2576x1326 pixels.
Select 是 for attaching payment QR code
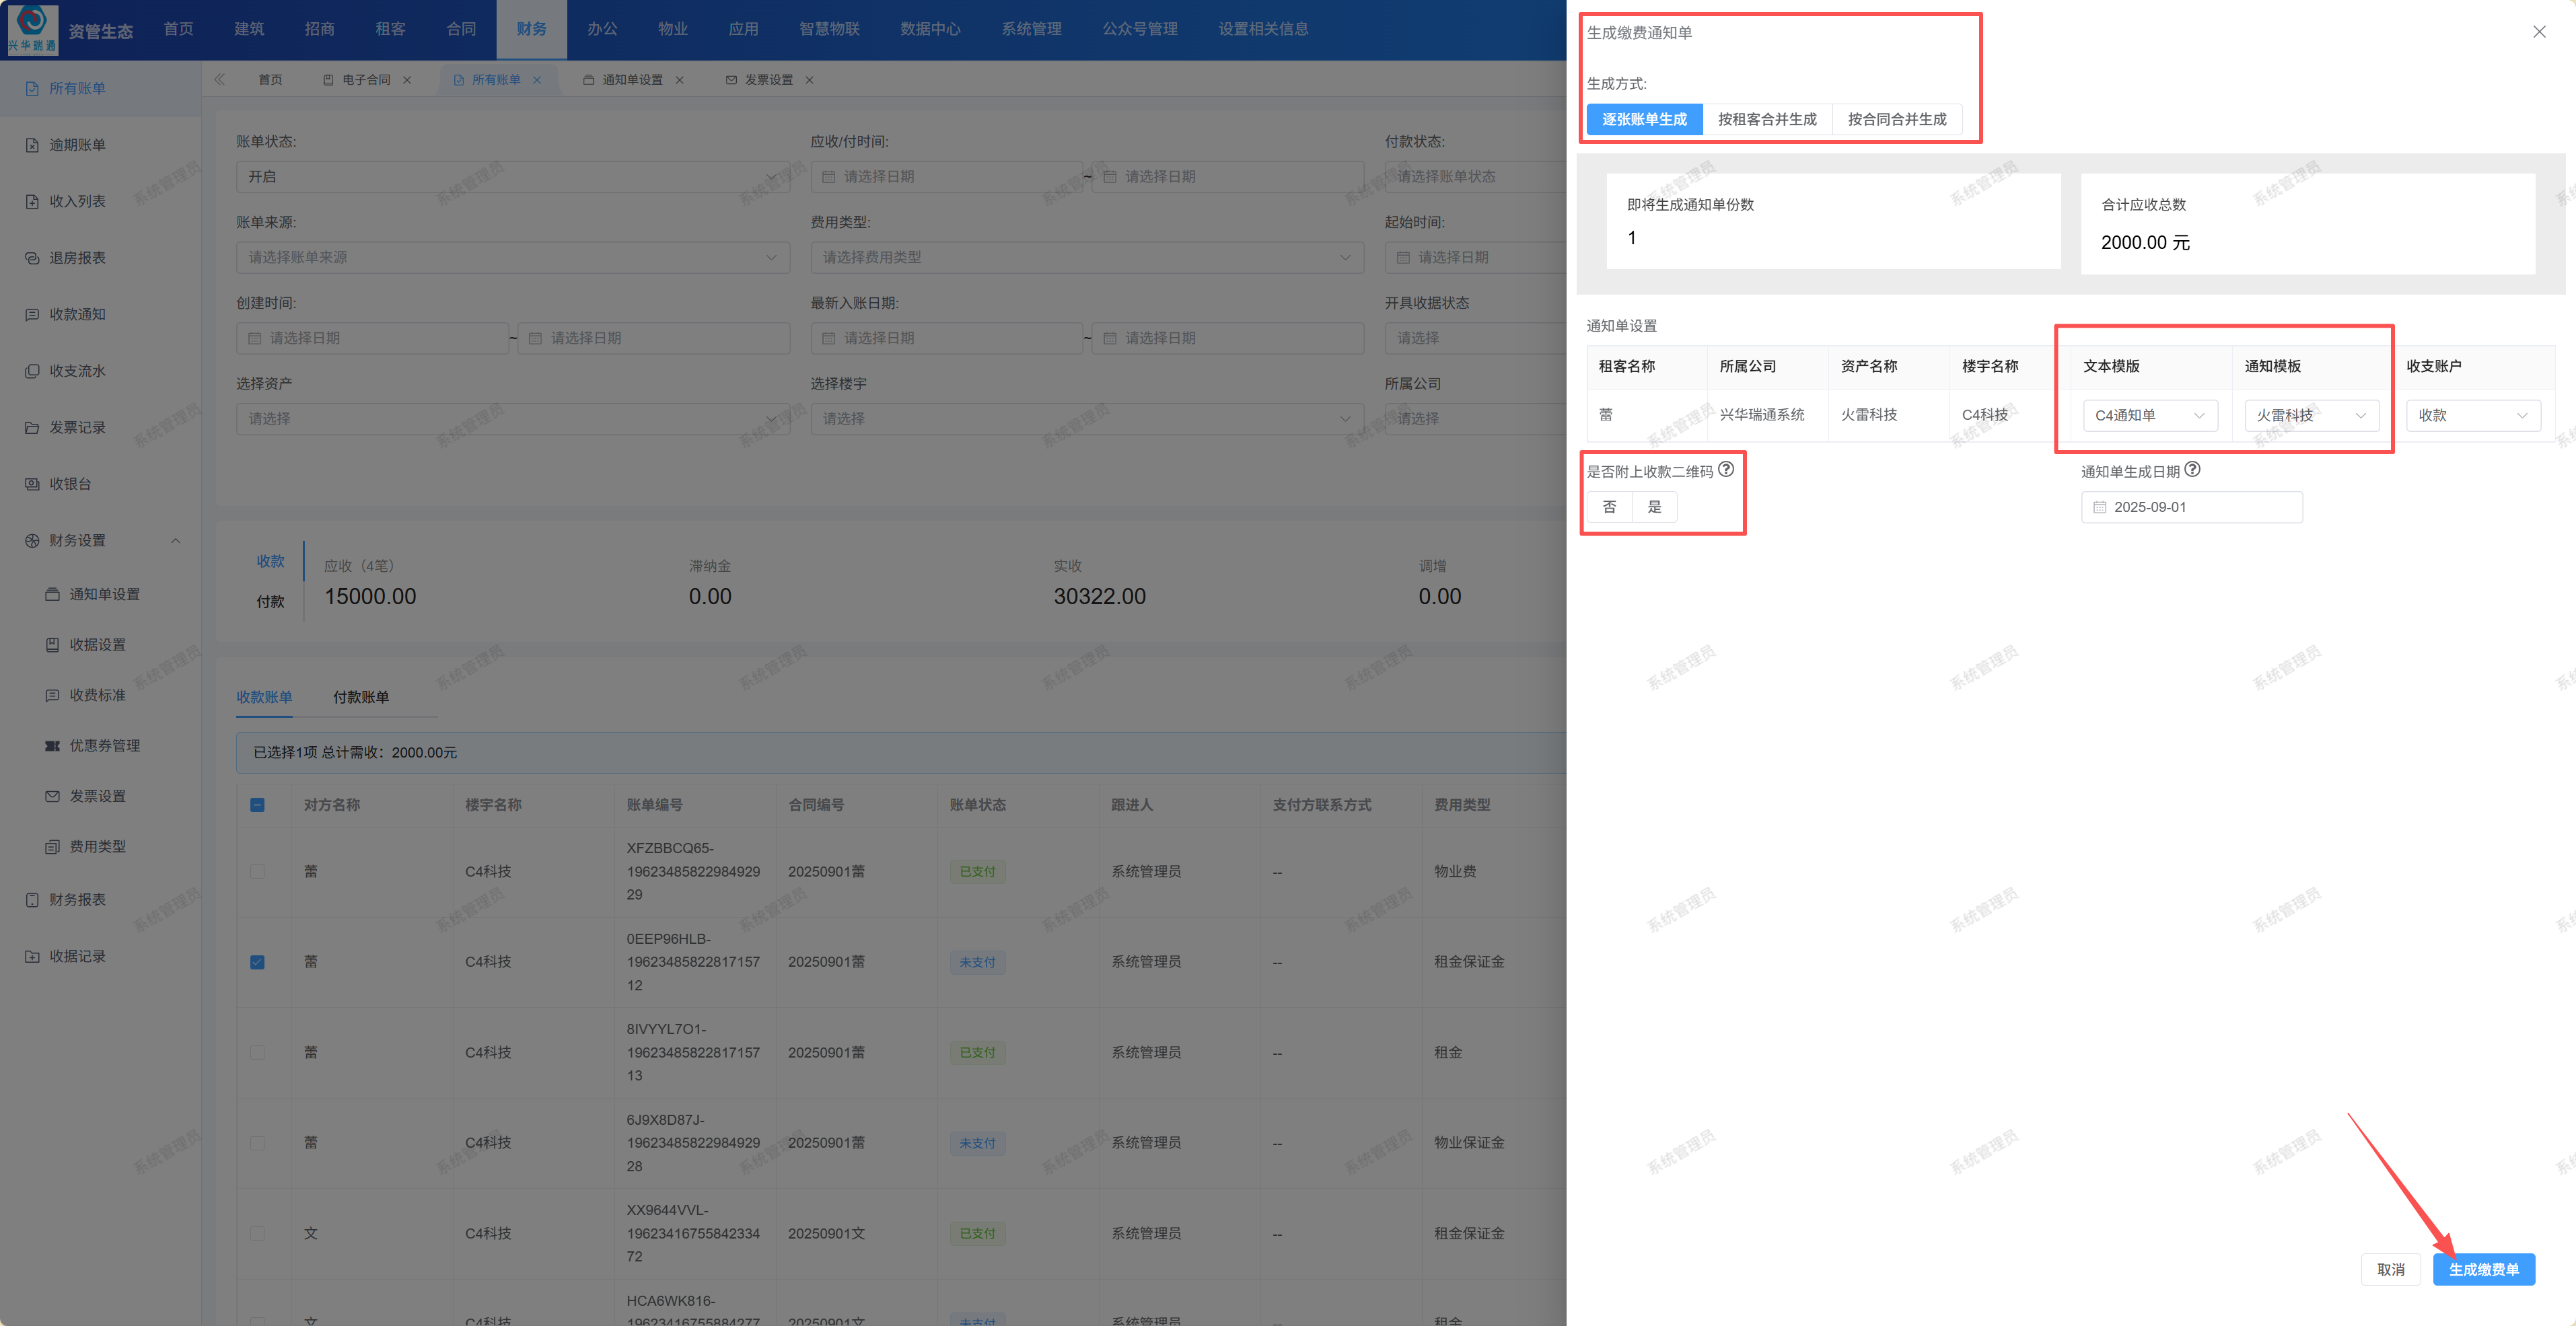[x=1654, y=507]
